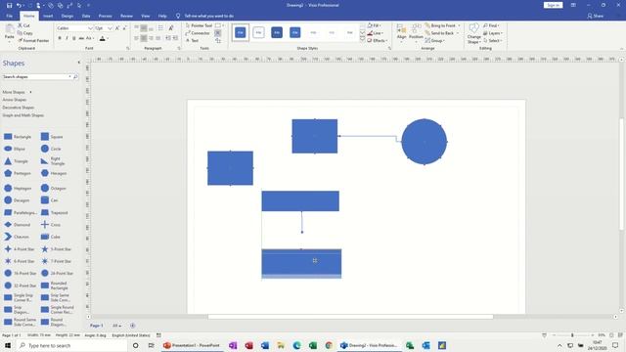The height and width of the screenshot is (352, 626).
Task: Select the Pointer Tool
Action: click(x=199, y=25)
